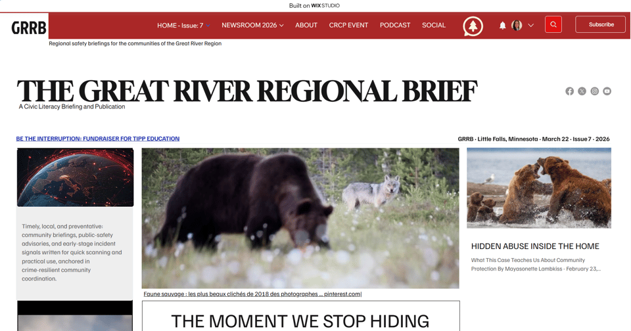Open the PODCAST menu item
This screenshot has height=331, width=631.
[395, 26]
